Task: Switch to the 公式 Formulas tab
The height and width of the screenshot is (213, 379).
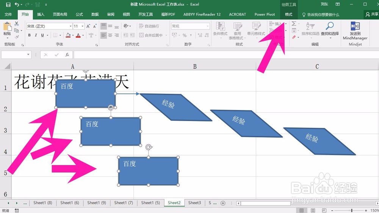Action: pyautogui.click(x=79, y=14)
